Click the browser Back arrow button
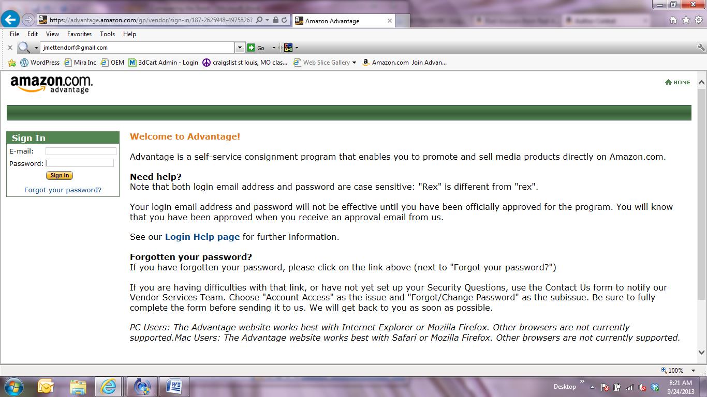The image size is (707, 397). point(11,20)
